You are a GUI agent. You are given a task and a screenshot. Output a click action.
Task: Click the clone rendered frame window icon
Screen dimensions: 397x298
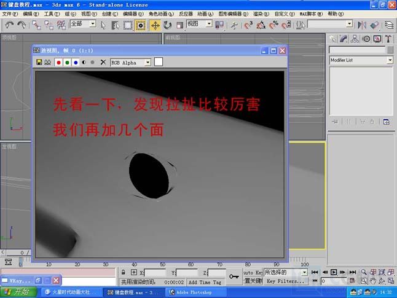47,62
